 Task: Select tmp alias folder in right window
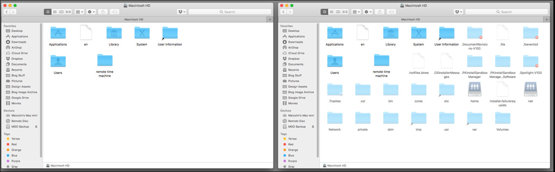[418, 118]
